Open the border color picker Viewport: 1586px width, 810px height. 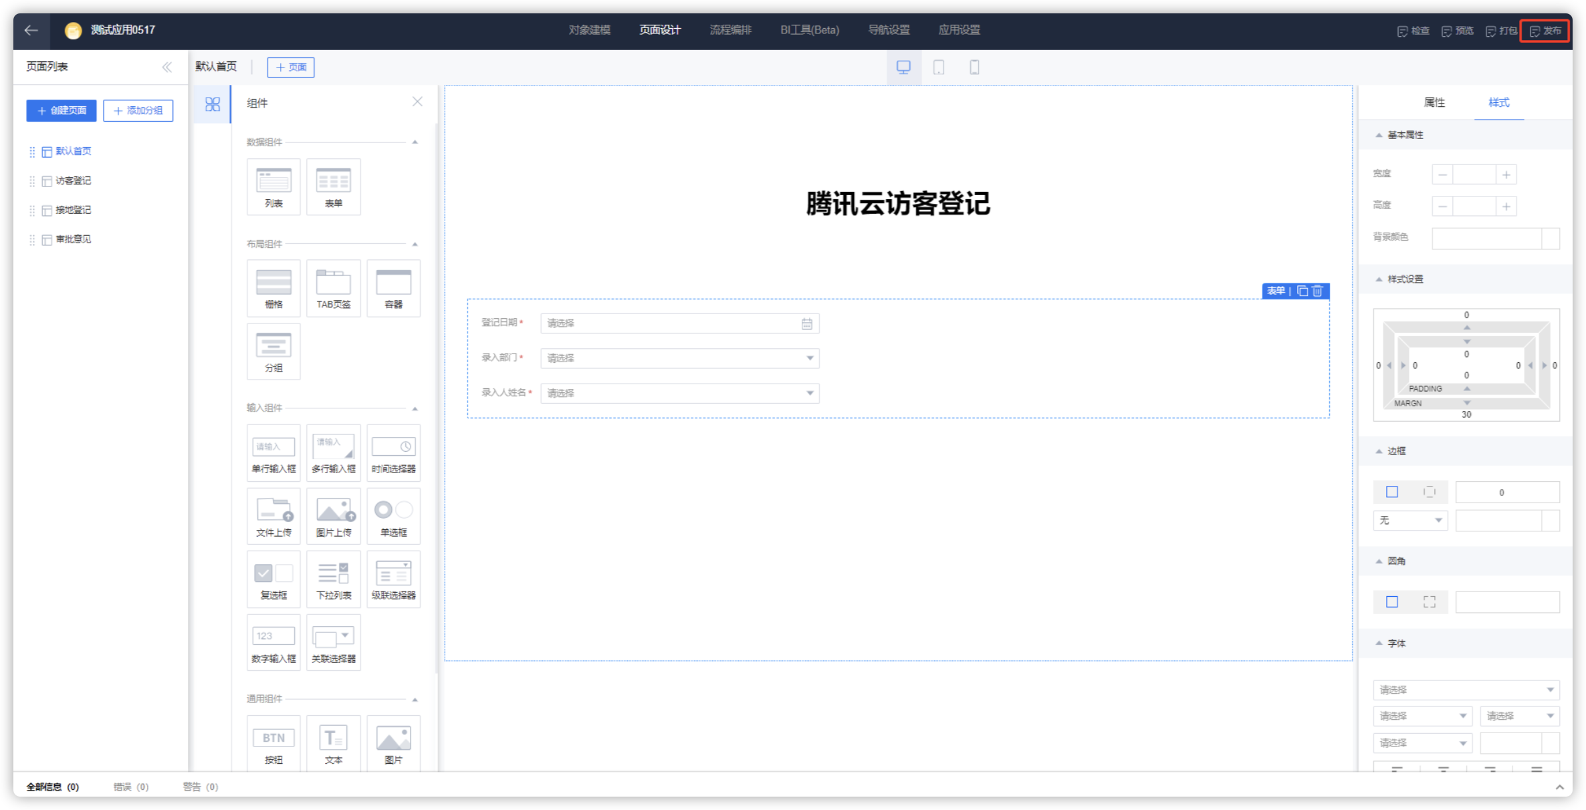coord(1551,521)
